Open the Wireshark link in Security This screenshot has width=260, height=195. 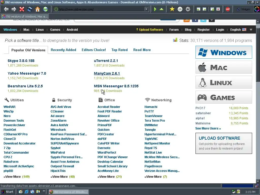[x=58, y=130]
